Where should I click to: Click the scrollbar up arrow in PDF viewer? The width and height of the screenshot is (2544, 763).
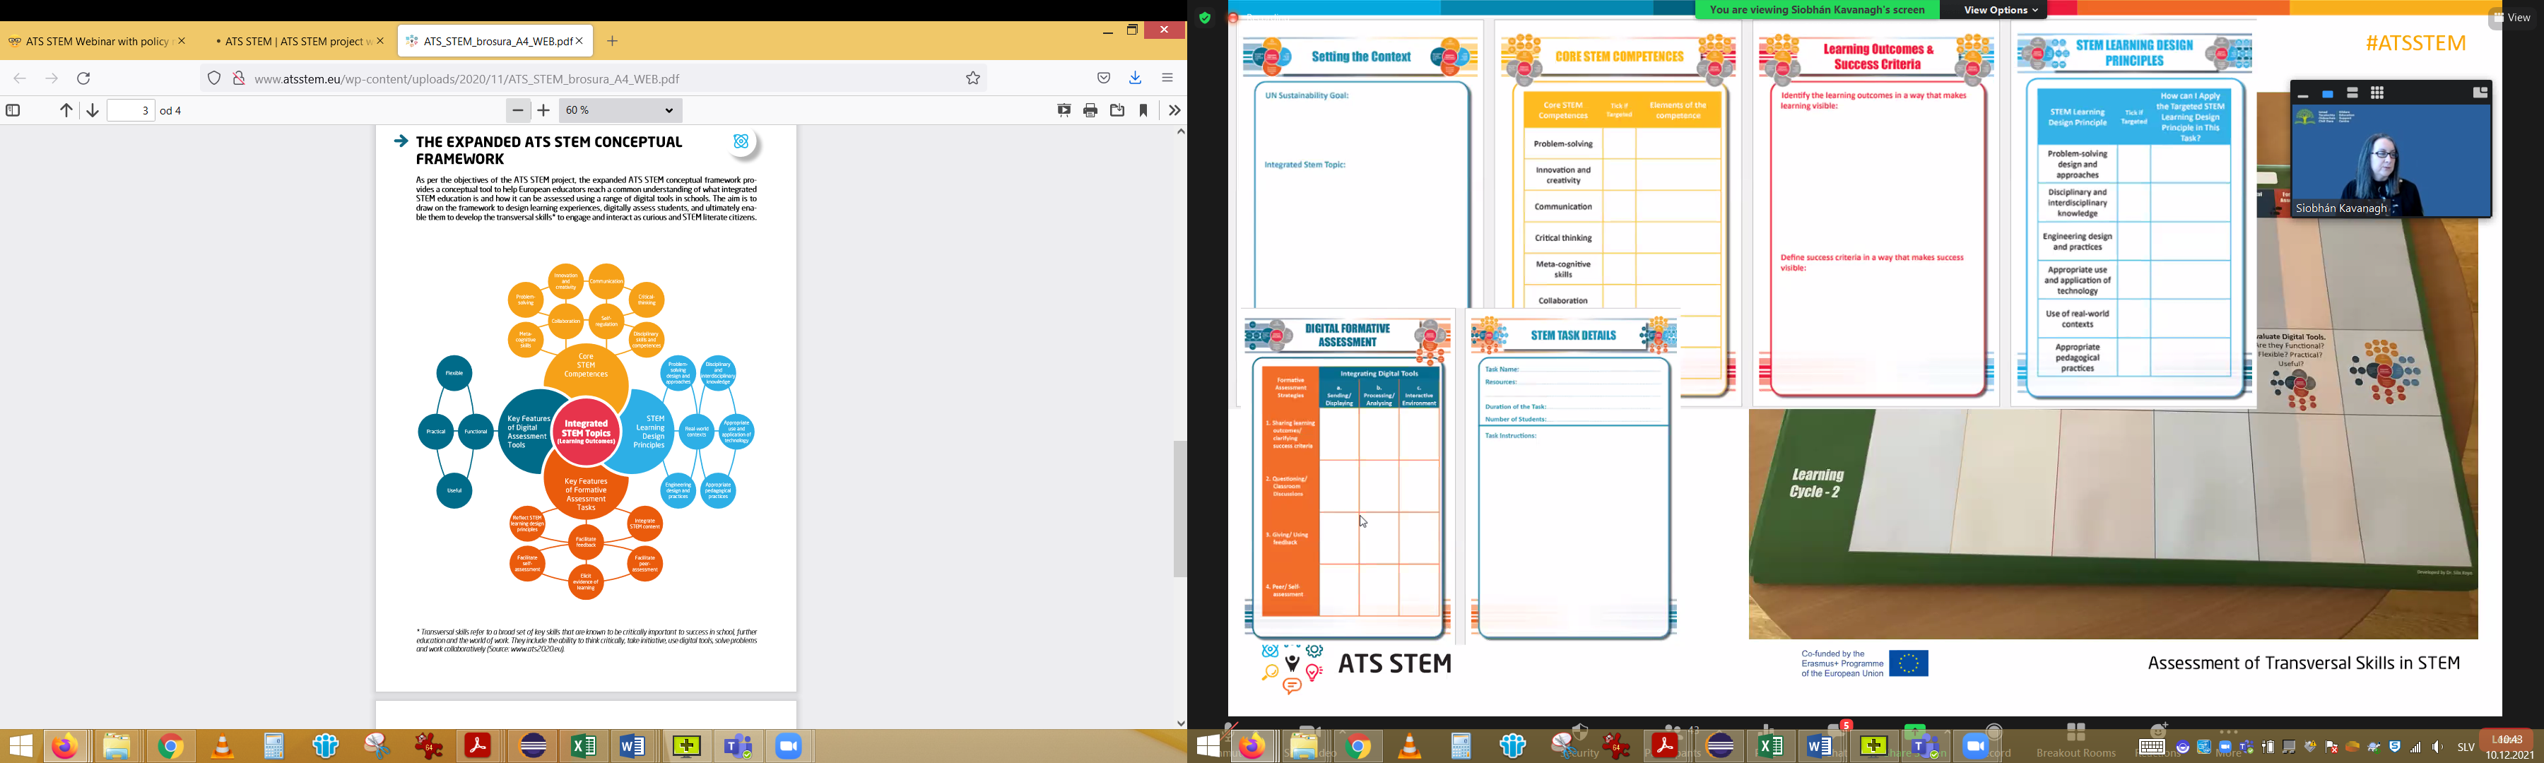1180,132
